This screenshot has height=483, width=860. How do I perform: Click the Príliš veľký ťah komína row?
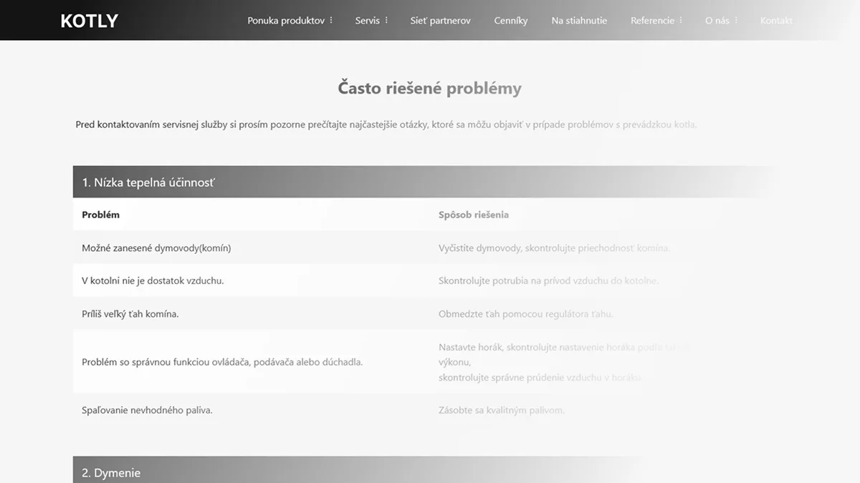click(x=130, y=313)
